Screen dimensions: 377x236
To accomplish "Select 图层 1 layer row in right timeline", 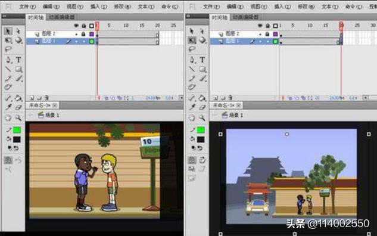I will tap(245, 41).
